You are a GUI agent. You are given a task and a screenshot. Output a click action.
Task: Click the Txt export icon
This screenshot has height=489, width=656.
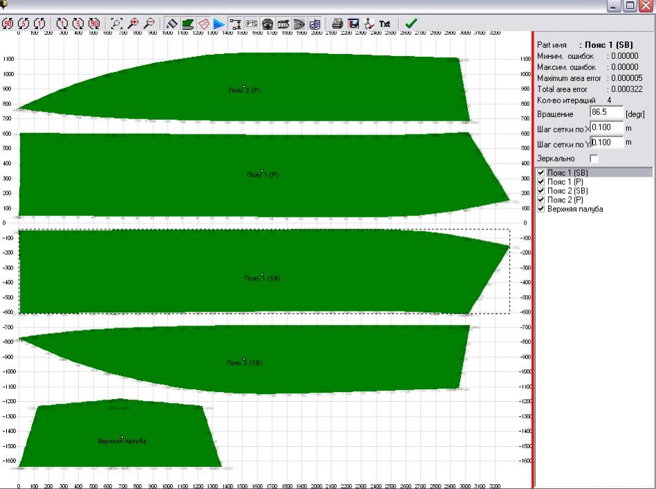[x=384, y=24]
